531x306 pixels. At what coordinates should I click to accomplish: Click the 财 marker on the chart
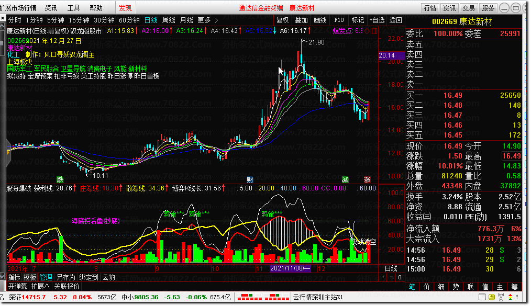point(250,179)
